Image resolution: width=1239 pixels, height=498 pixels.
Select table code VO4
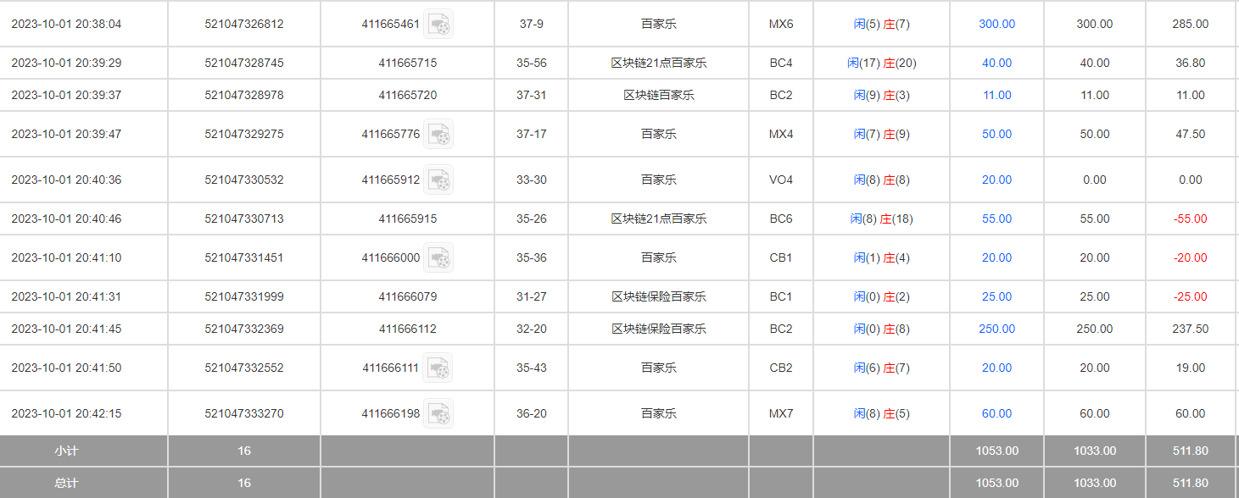[781, 180]
